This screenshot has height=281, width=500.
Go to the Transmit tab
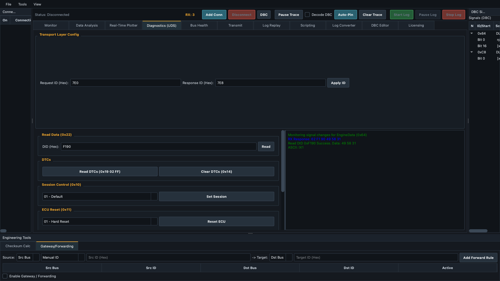(x=235, y=25)
